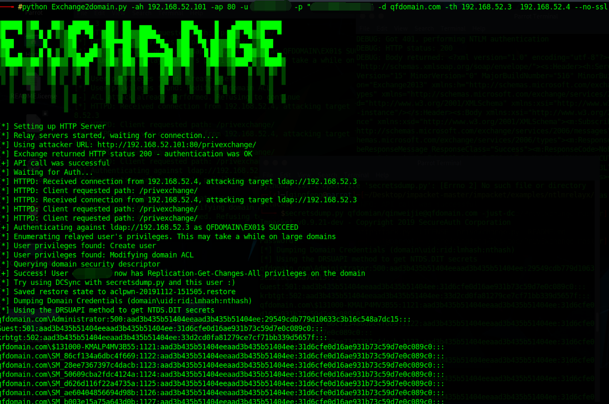Click the $131000-KMALP4MV3B55:1121 hash line
This screenshot has width=609, height=404.
pos(222,347)
